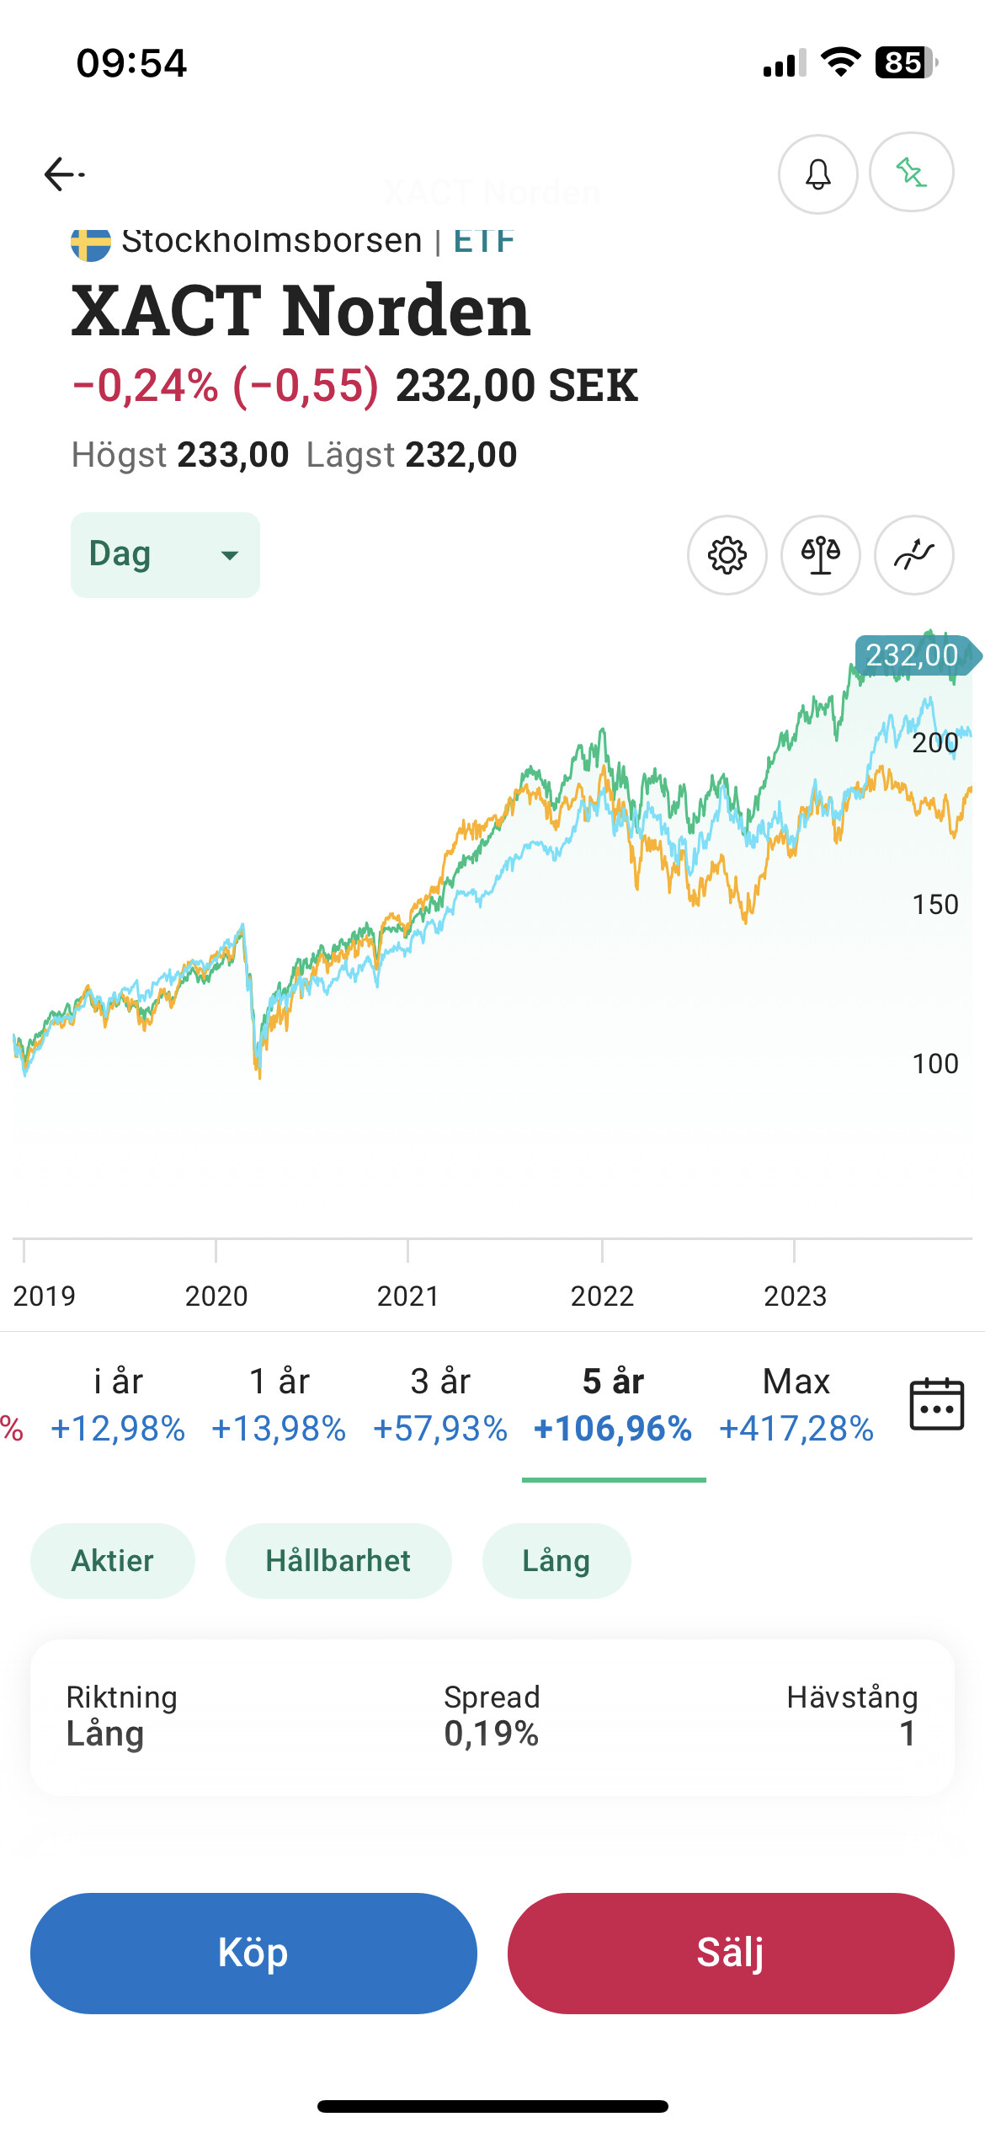
Task: Tap the Lång tag chip
Action: tap(556, 1561)
